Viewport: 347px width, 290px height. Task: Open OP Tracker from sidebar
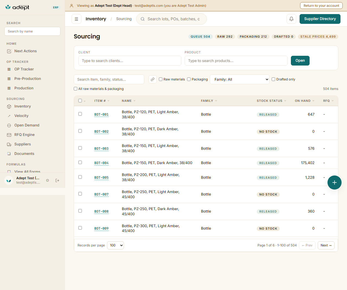click(24, 69)
